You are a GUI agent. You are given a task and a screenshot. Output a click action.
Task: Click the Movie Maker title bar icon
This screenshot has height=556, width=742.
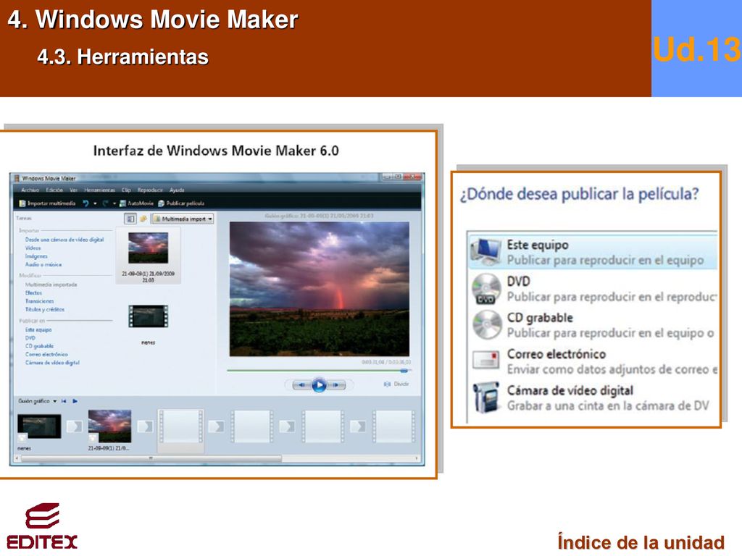(x=17, y=178)
